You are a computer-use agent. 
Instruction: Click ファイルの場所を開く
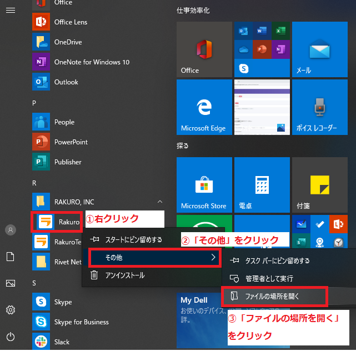(x=275, y=296)
